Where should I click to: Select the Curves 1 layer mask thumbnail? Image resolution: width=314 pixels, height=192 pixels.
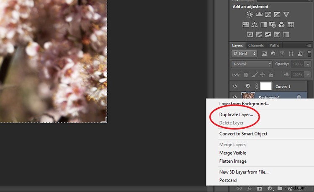[266, 86]
